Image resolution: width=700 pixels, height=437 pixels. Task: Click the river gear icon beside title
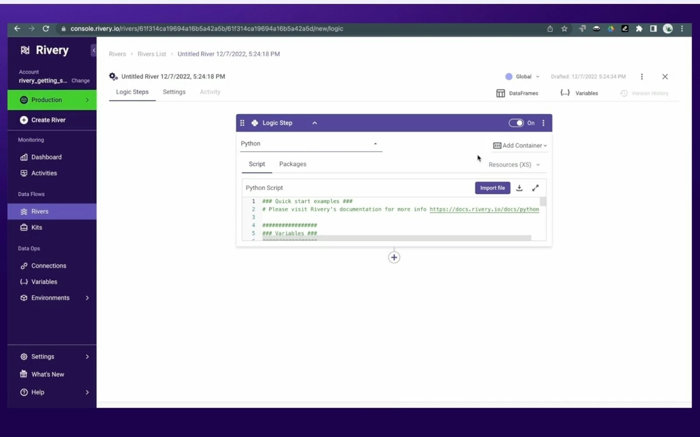(x=113, y=76)
